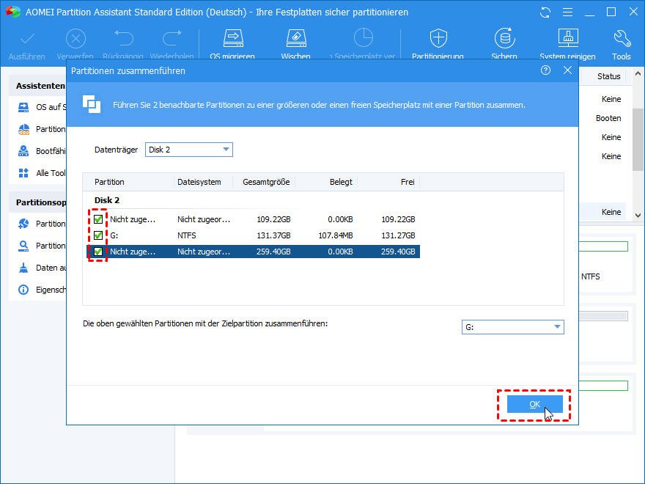The width and height of the screenshot is (645, 484).
Task: Select the Wischen disk wipe icon
Action: coord(295,39)
